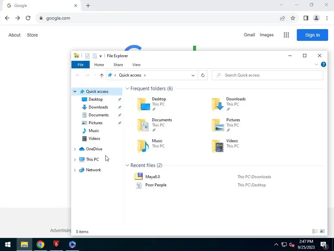Click in Search Quick access field
Screen dimensions: 334x251
coord(267,75)
